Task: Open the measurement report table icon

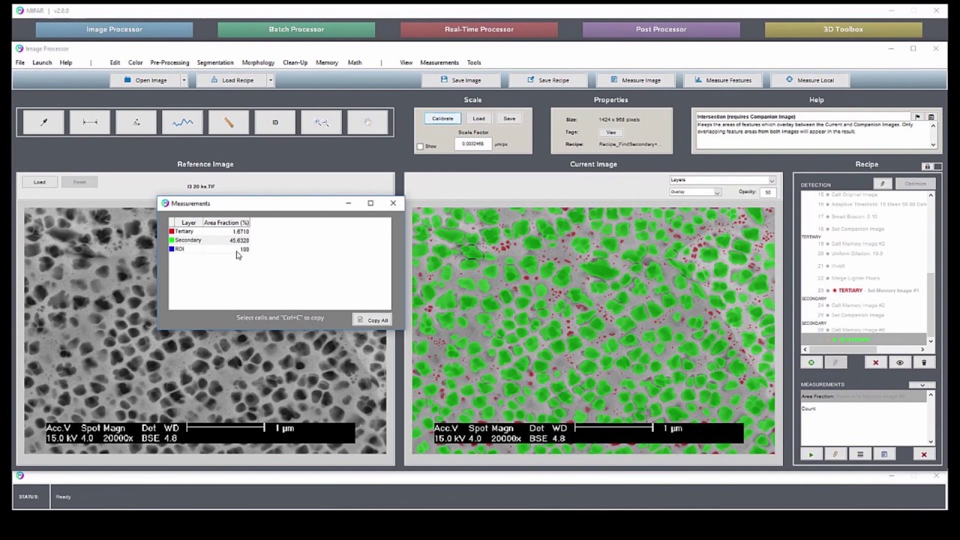Action: [884, 454]
